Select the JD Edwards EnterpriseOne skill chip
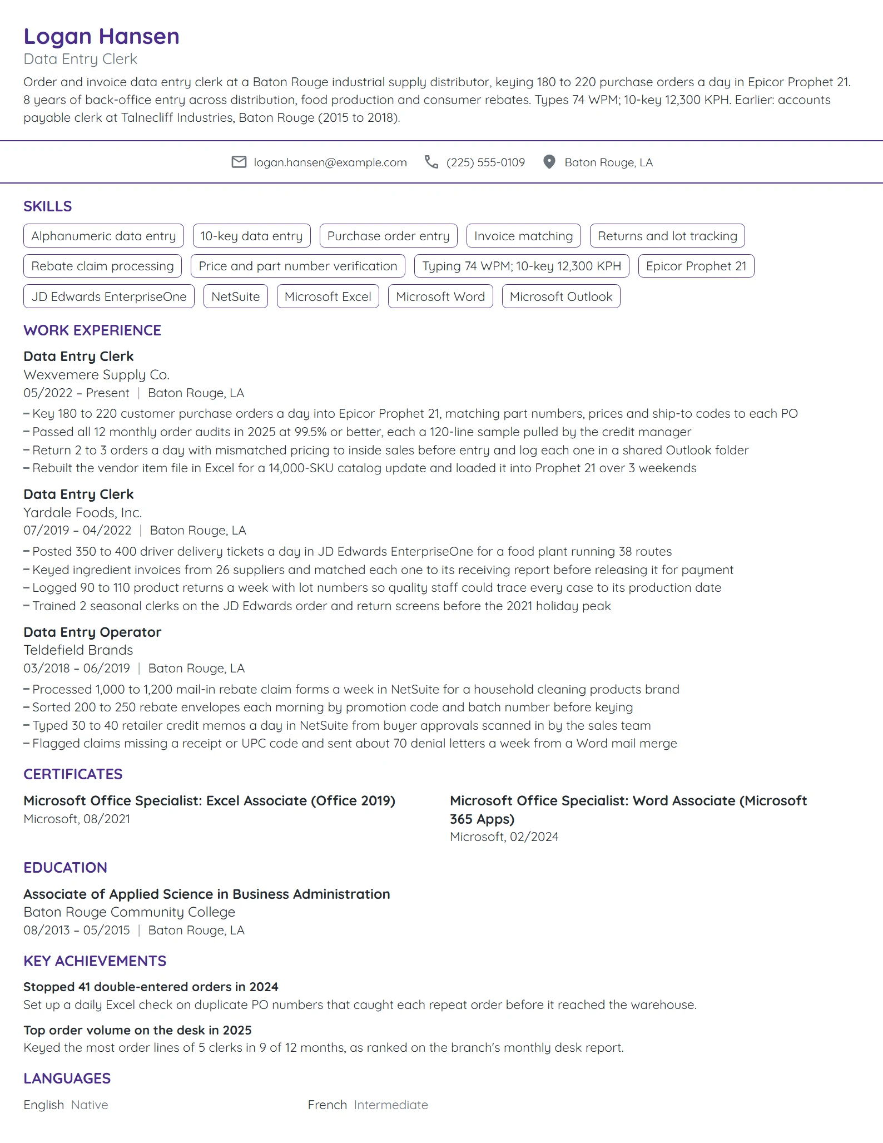The image size is (883, 1143). pos(109,296)
